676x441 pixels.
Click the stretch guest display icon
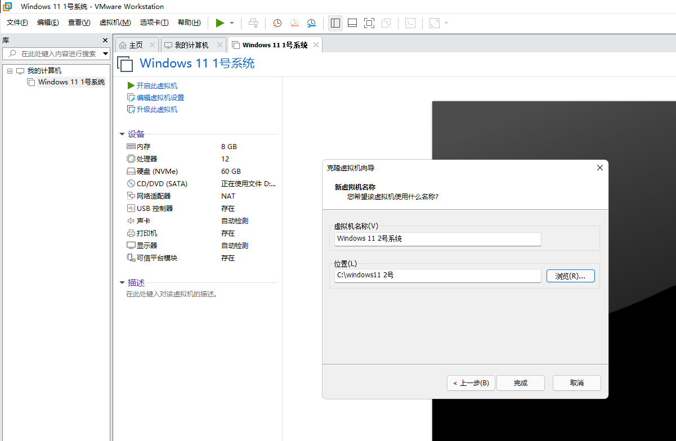434,23
